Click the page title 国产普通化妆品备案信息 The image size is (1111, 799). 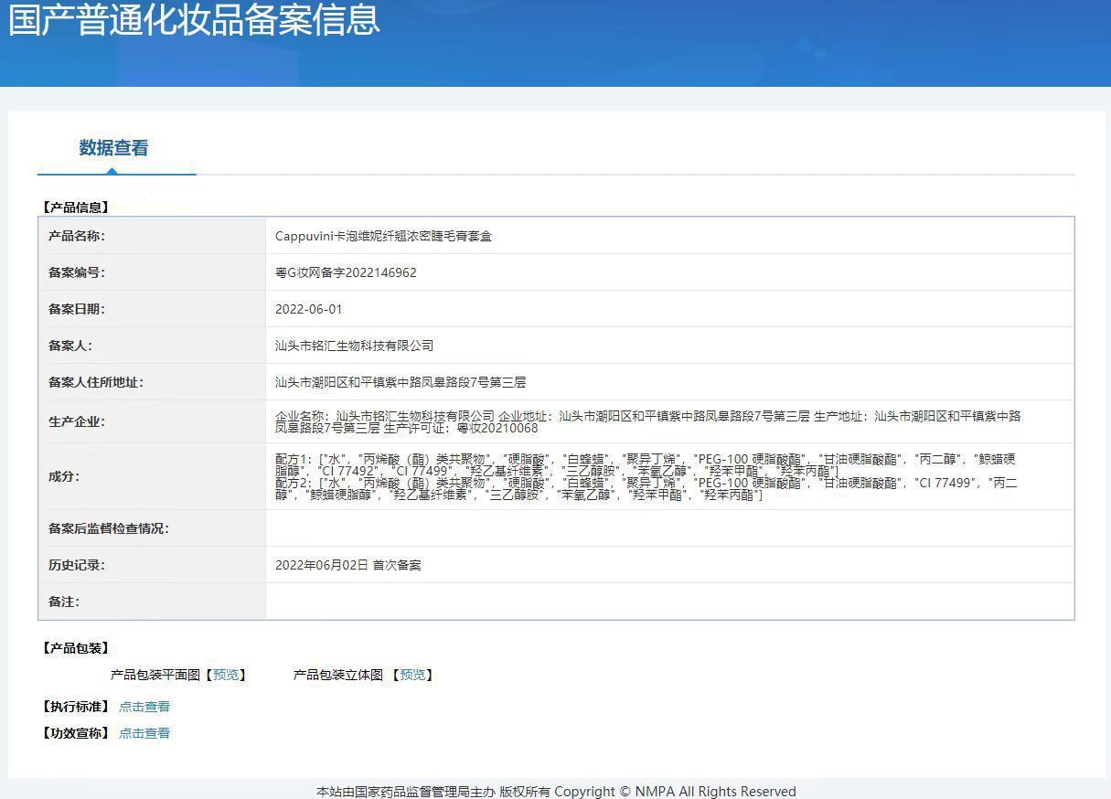194,20
